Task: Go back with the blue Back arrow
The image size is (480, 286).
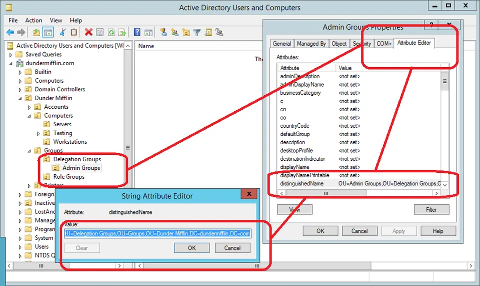Action: tap(10, 32)
